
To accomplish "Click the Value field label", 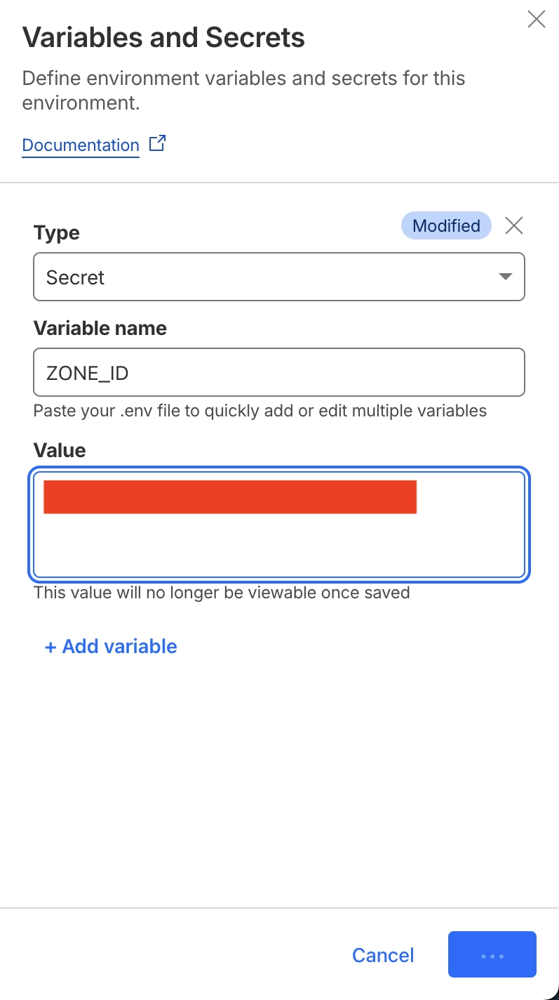I will pyautogui.click(x=60, y=450).
